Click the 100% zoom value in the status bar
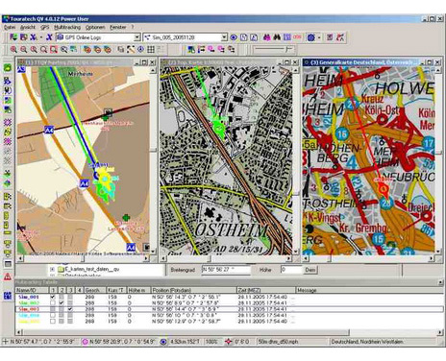 pyautogui.click(x=211, y=342)
